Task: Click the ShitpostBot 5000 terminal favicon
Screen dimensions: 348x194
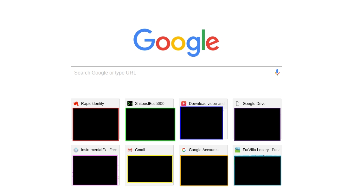Action: [x=130, y=104]
